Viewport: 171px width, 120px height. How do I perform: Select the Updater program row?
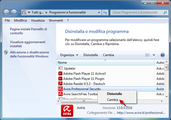[110, 68]
